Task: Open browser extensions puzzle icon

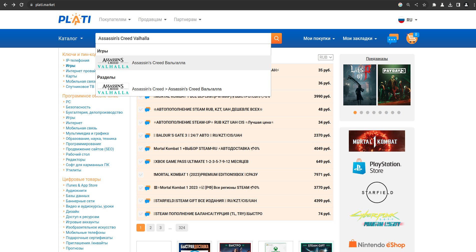Action: pos(434,5)
